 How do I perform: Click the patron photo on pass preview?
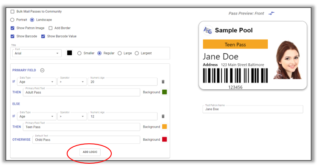[x=288, y=60]
